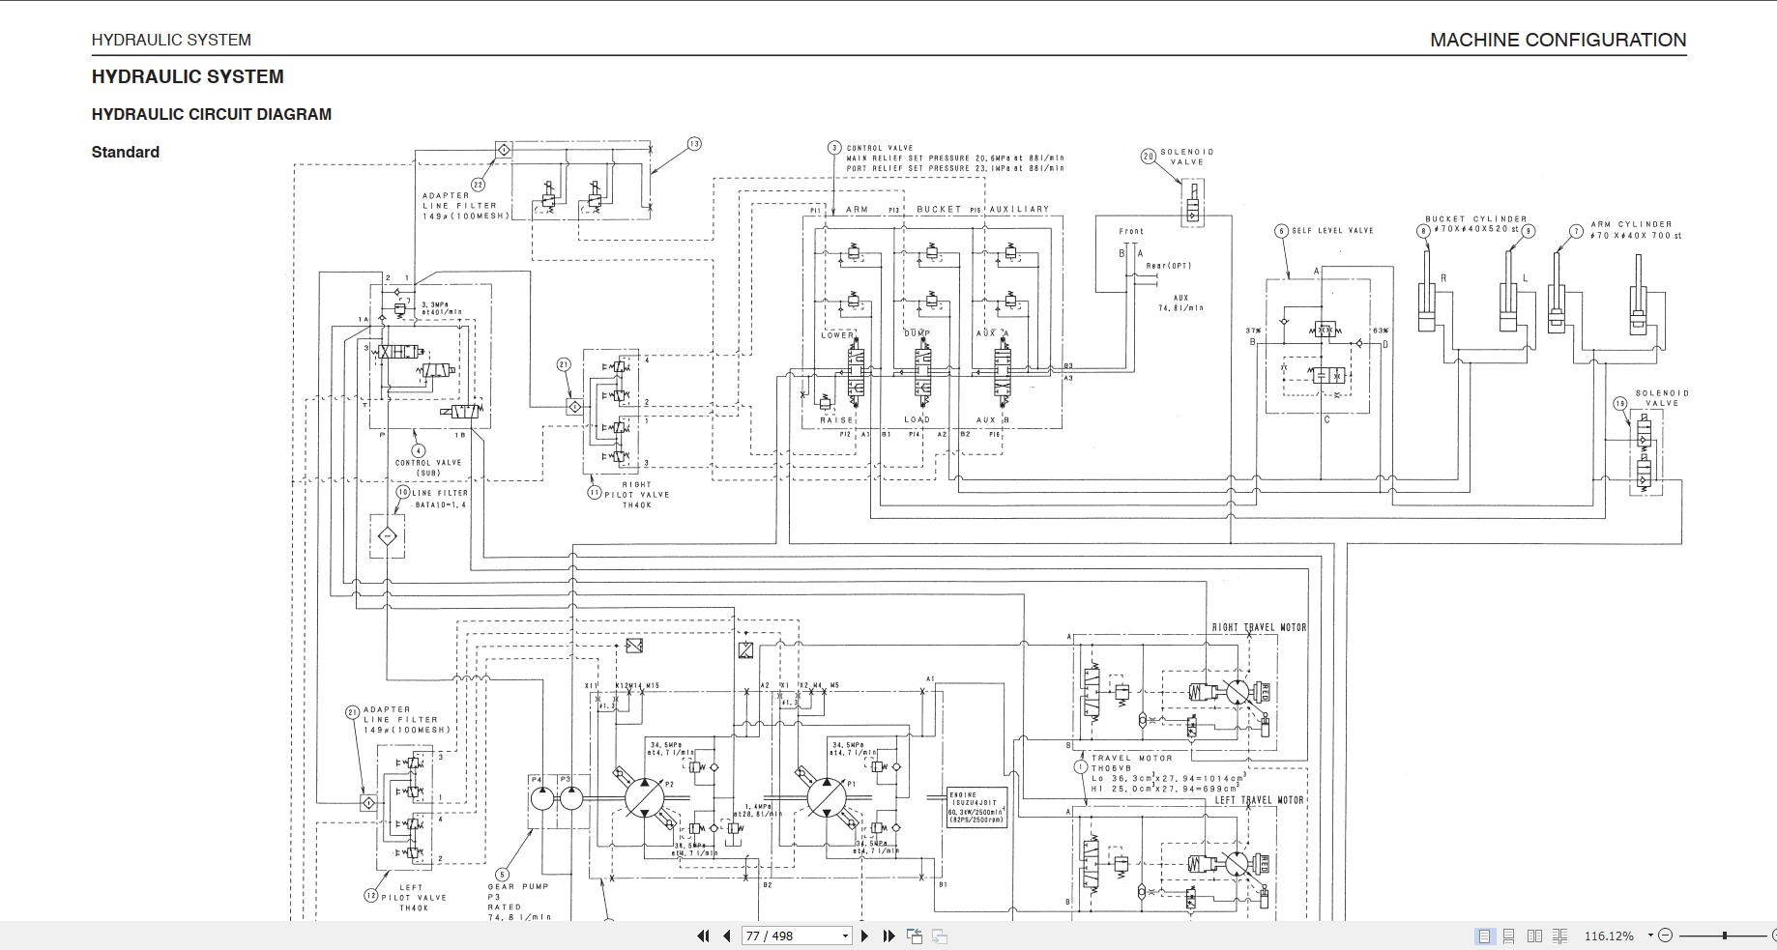Click the ENGINE ISUZU4JG1T box
The height and width of the screenshot is (950, 1777).
coord(976,808)
